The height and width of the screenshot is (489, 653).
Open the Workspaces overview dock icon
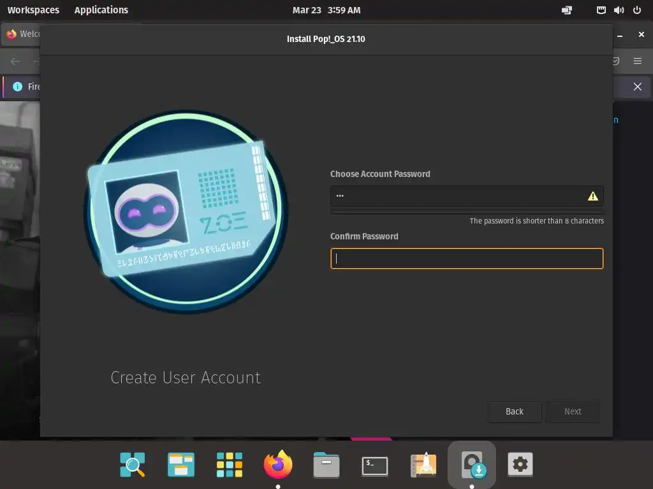tap(180, 464)
